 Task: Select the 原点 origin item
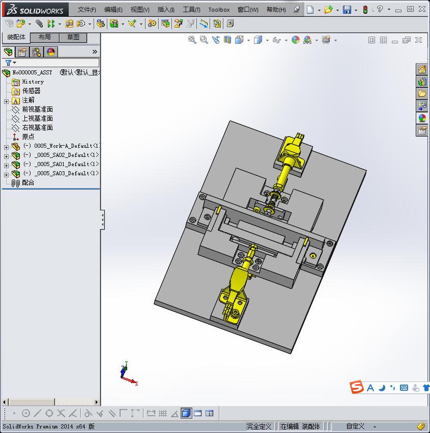[x=28, y=137]
